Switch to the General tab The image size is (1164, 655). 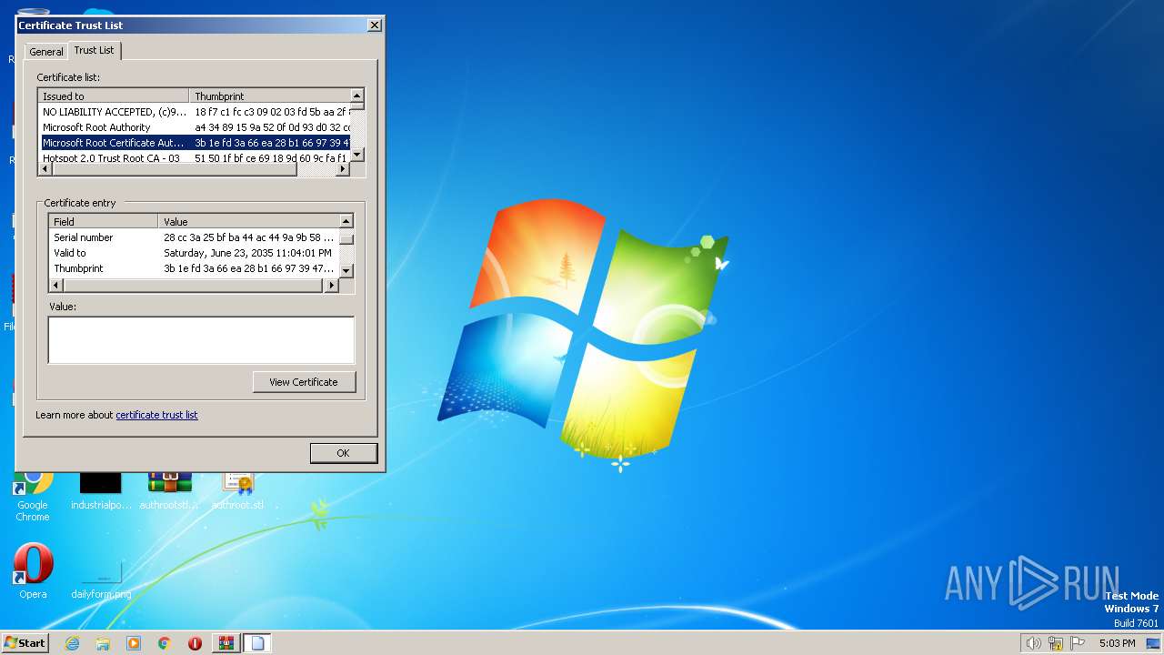pos(46,52)
